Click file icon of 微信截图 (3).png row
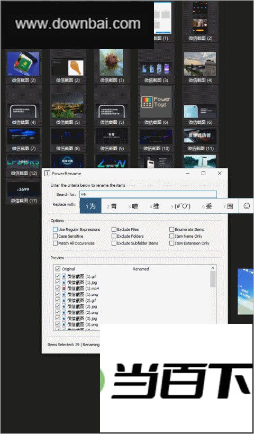 (64, 324)
